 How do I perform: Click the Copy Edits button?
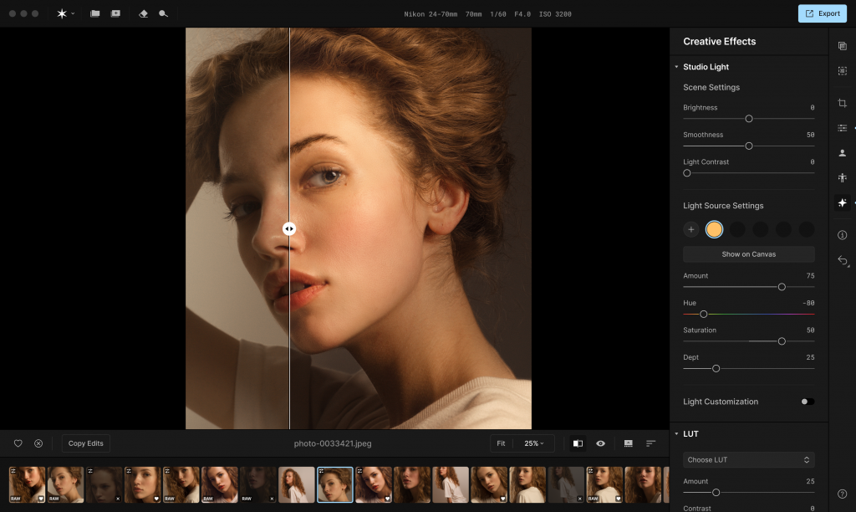(86, 443)
